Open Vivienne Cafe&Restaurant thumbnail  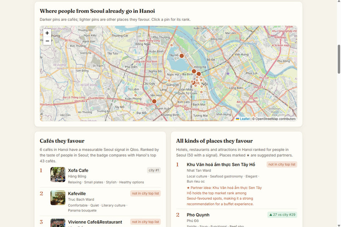point(58,223)
